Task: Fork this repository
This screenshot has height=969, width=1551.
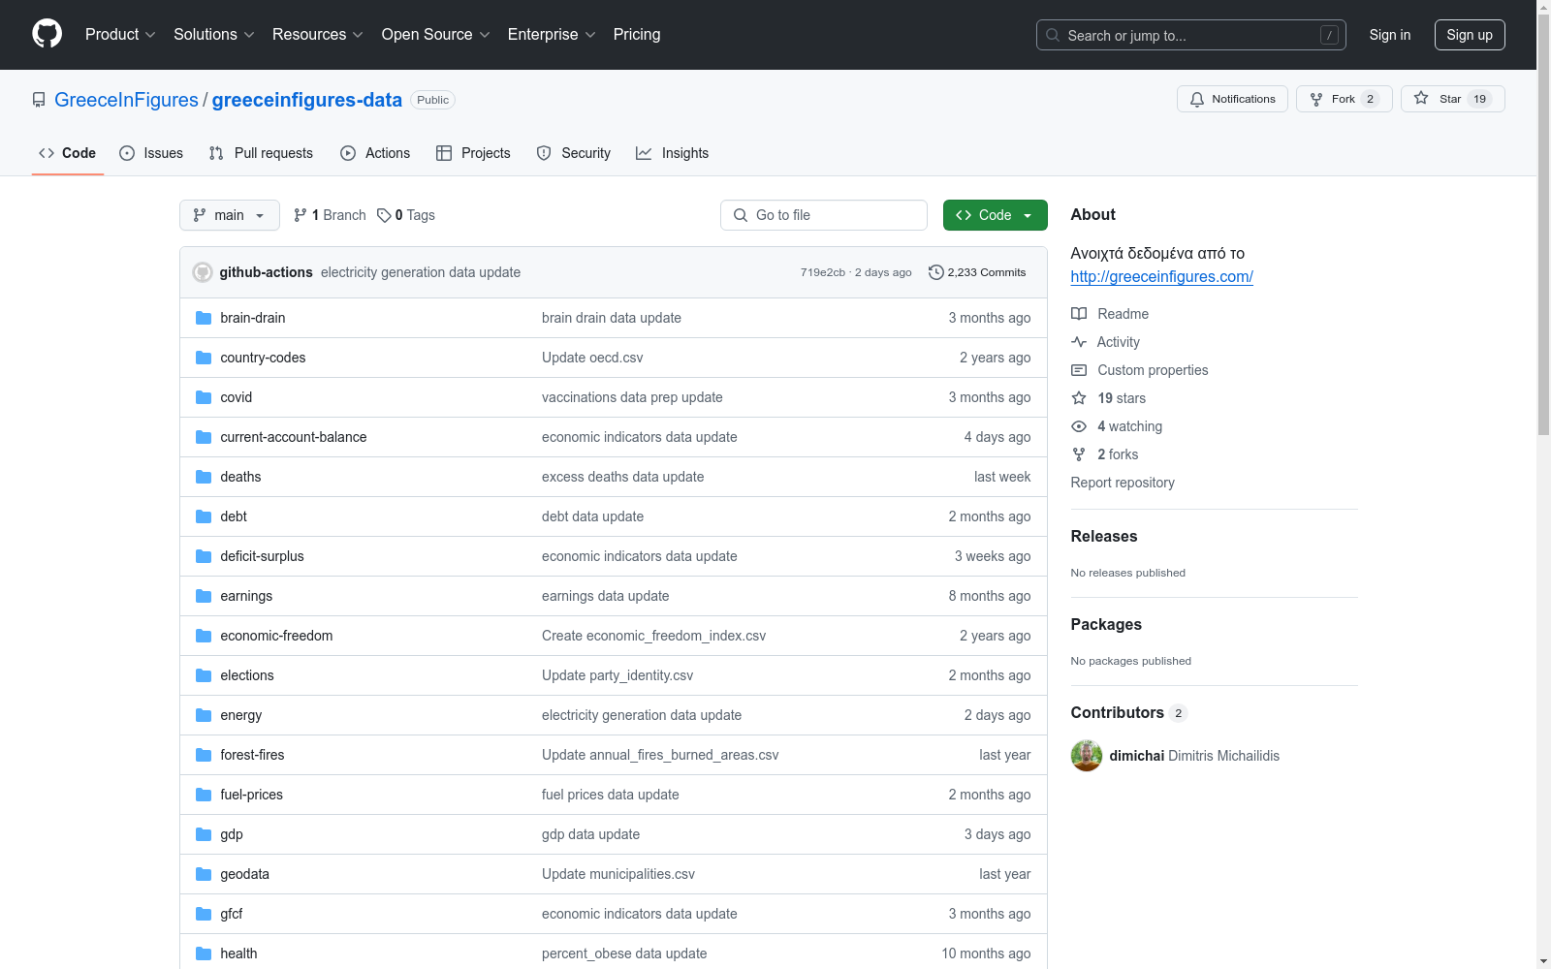Action: pos(1344,99)
